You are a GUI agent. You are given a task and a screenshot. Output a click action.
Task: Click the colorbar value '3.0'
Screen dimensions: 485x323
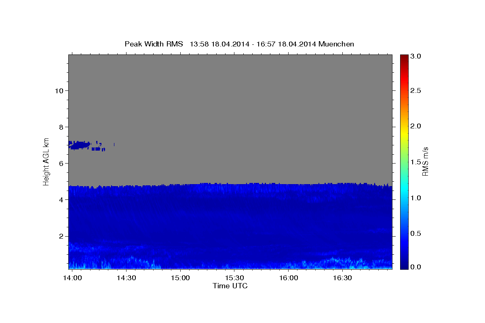416,56
